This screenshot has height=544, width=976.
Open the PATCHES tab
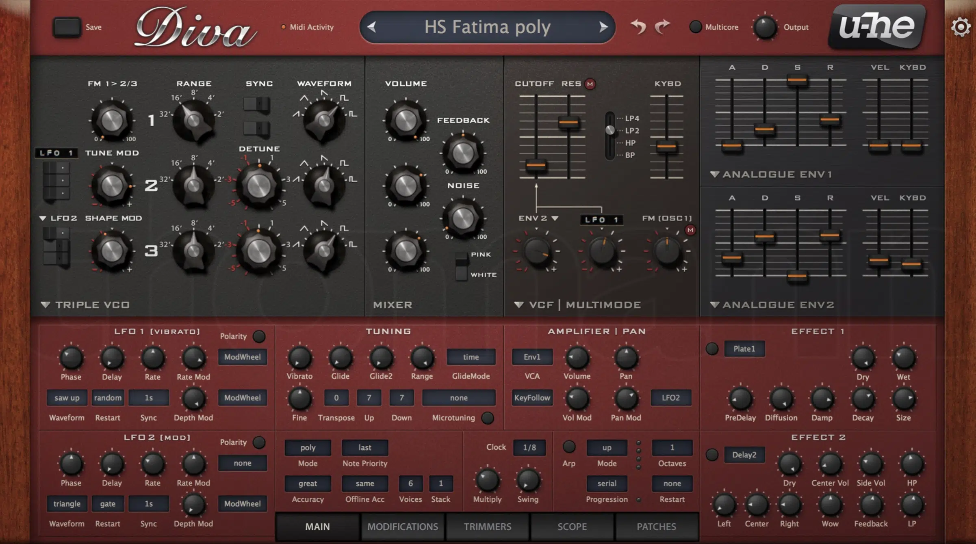click(x=656, y=527)
